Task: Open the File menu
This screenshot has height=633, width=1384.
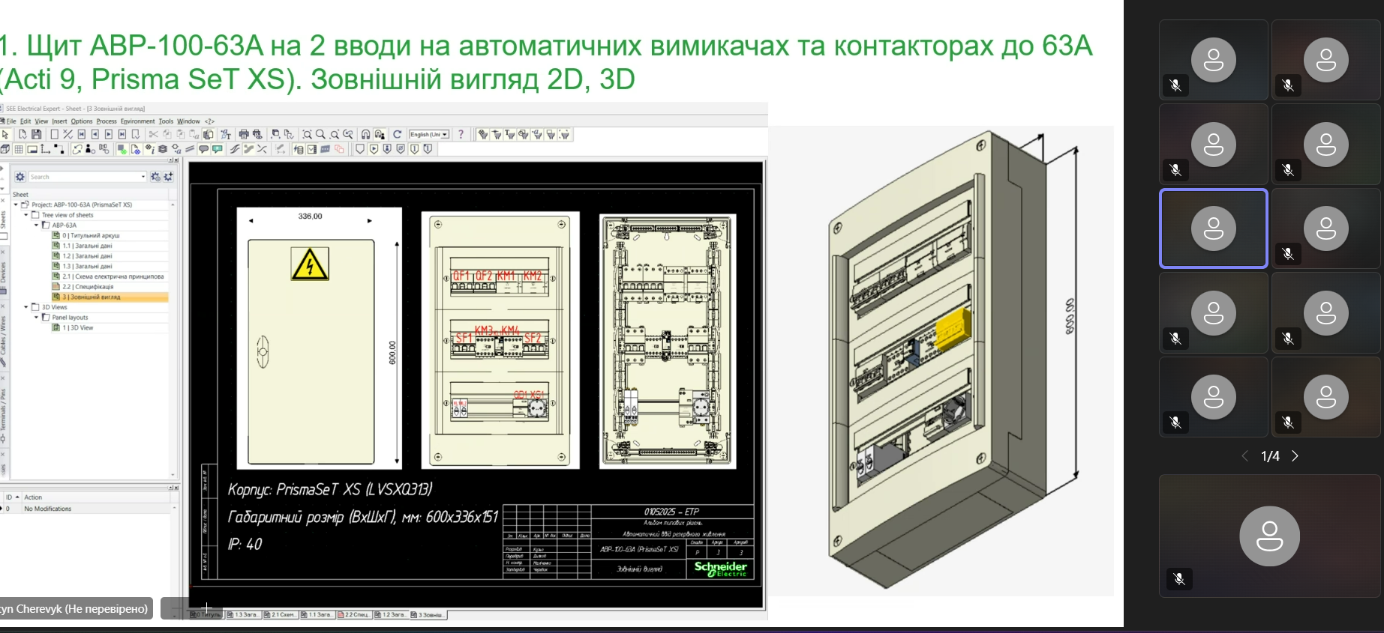Action: coord(11,121)
